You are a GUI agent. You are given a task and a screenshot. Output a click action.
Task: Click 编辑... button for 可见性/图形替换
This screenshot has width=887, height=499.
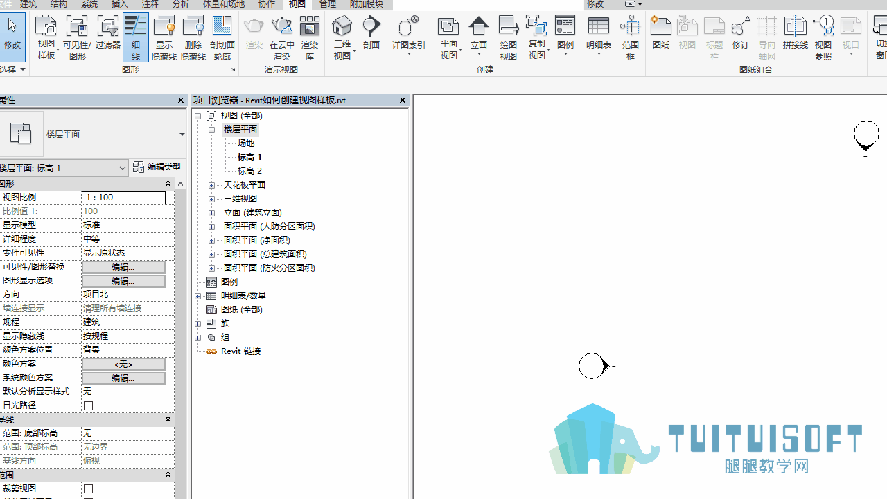[x=123, y=267]
